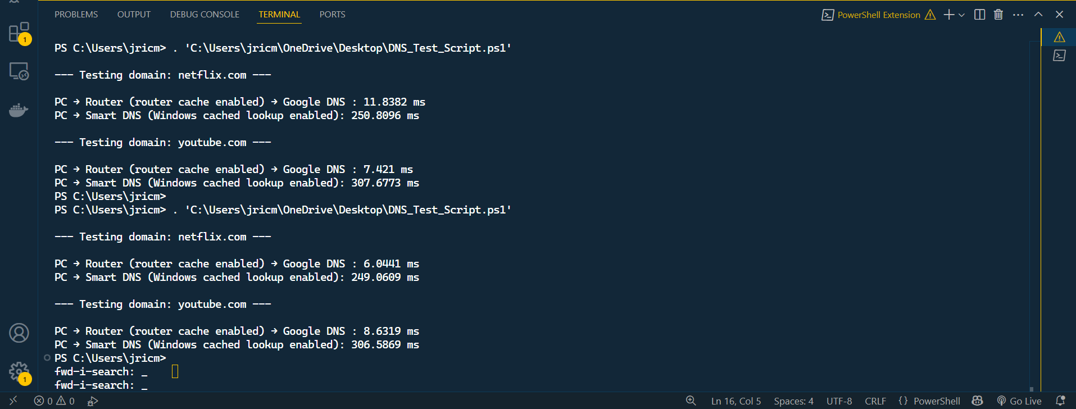Click the split terminal icon

coord(979,15)
